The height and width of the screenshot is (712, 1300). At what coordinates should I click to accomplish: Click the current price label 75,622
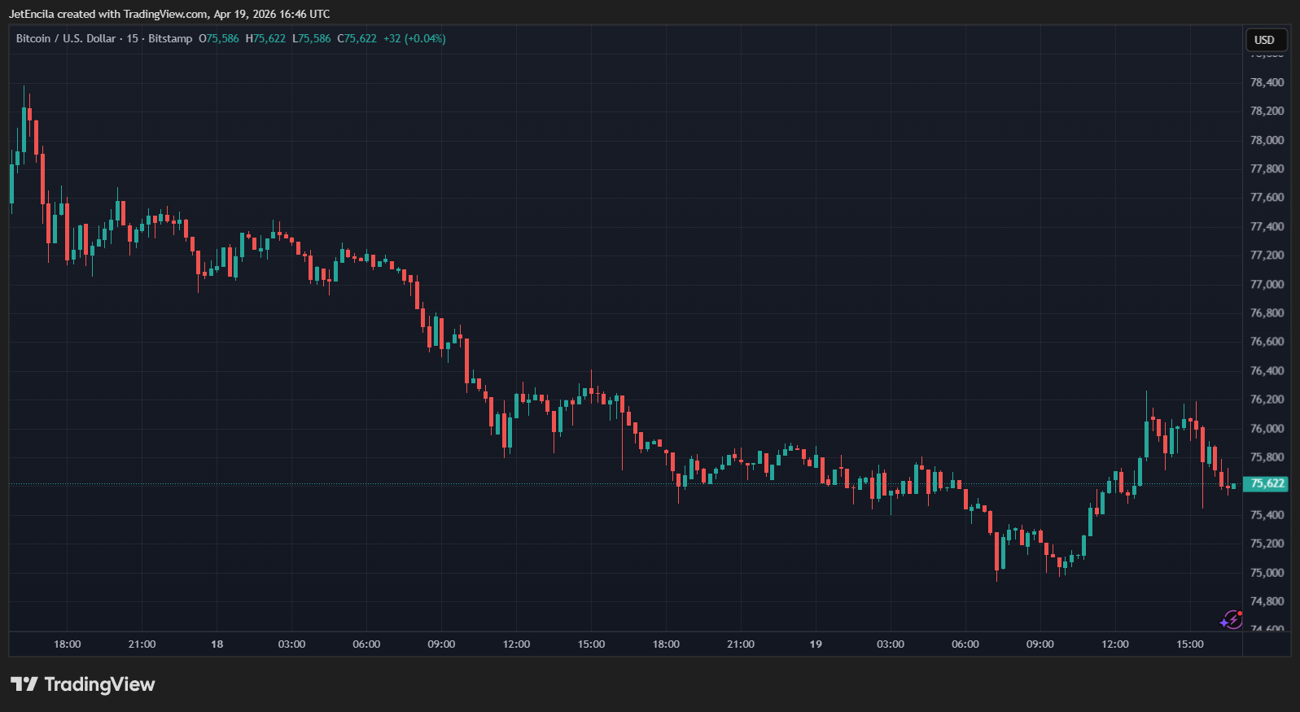point(1267,483)
